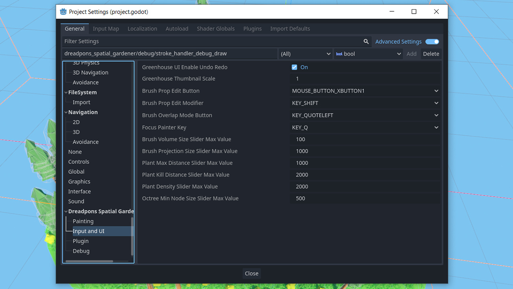Open the Brush Prop Edit Button dropdown
This screenshot has height=289, width=513.
coord(365,91)
